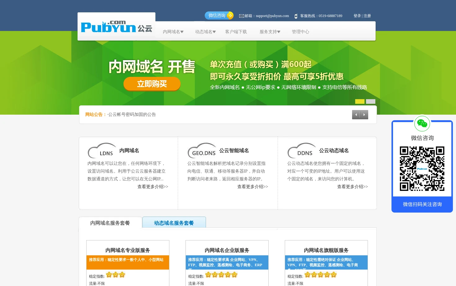456x286 pixels.
Task: Click the star rating in 旗舰版 card
Action: coord(321,275)
